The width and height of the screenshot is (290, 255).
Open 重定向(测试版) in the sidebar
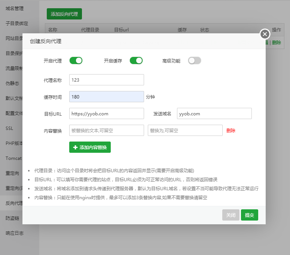(14, 188)
